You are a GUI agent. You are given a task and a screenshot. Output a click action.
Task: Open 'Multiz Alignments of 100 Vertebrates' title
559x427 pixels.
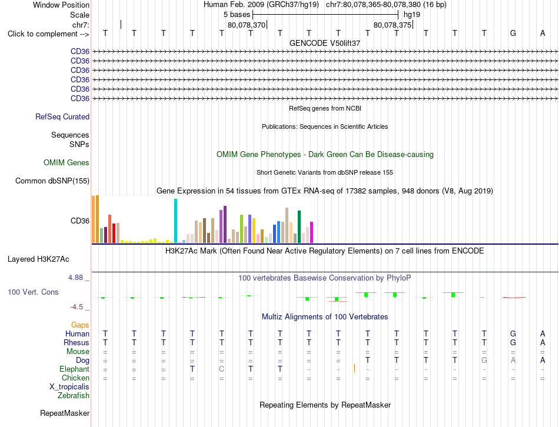(325, 317)
